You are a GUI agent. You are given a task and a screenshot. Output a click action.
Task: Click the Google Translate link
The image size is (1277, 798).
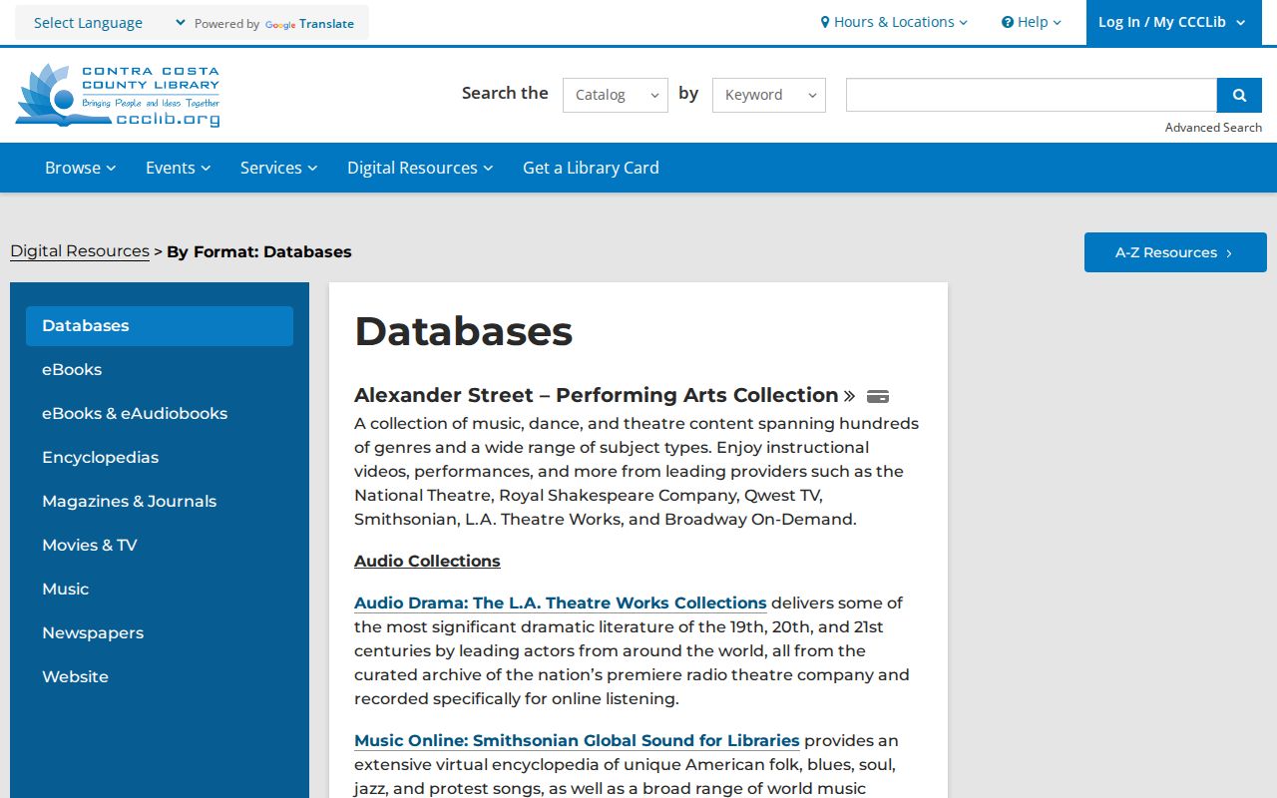(x=309, y=24)
